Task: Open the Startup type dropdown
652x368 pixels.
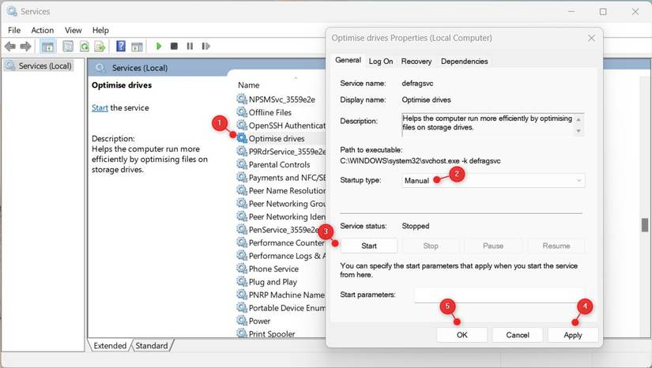Action: click(x=493, y=180)
